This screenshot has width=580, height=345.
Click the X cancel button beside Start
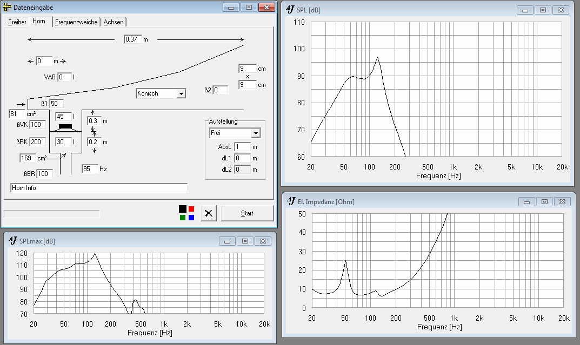[x=208, y=213]
